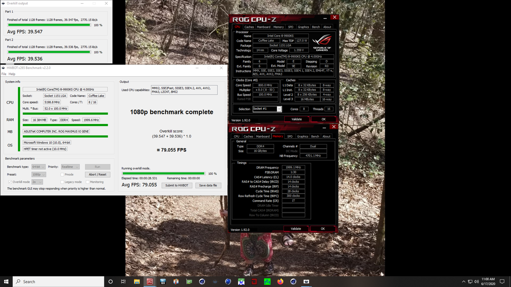Click the Republic of Gamers logo
Screen dimensions: 511x287
tap(322, 43)
